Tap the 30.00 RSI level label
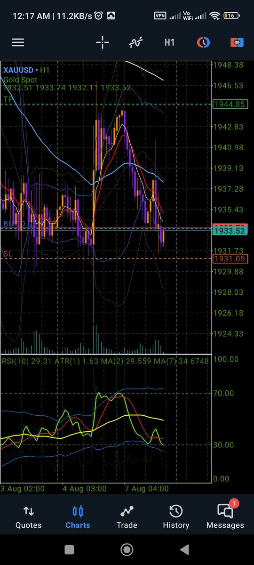 pyautogui.click(x=224, y=444)
